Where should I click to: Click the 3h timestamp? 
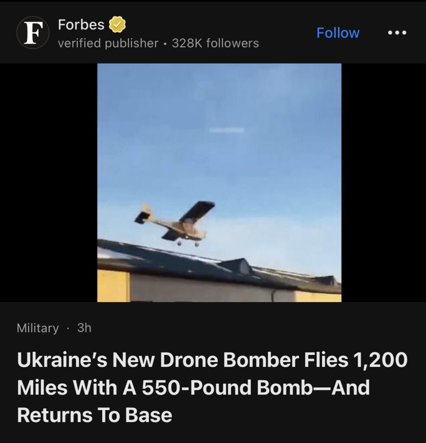(x=84, y=328)
